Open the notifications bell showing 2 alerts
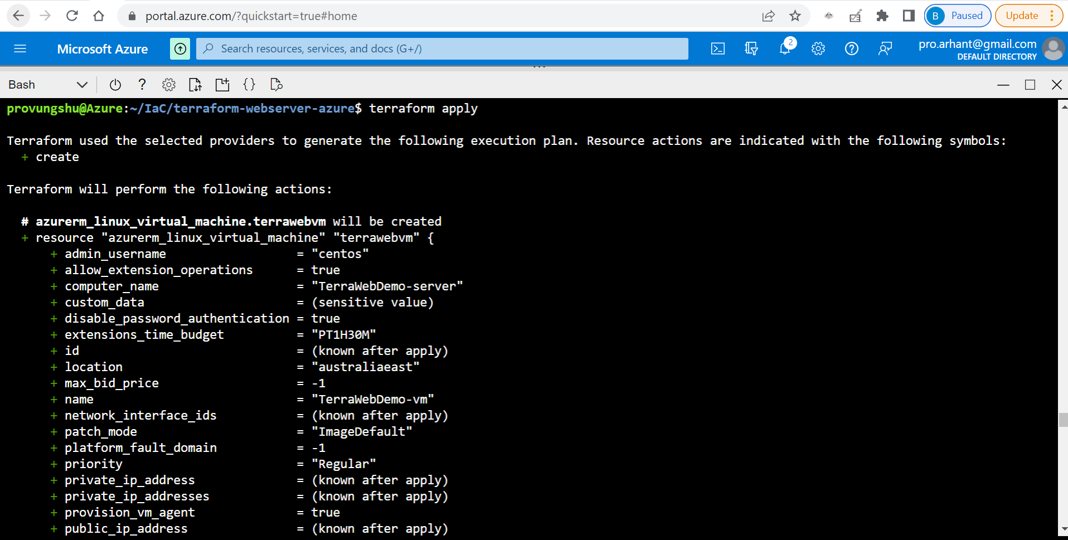Screen dimensions: 1068x540 coord(786,48)
